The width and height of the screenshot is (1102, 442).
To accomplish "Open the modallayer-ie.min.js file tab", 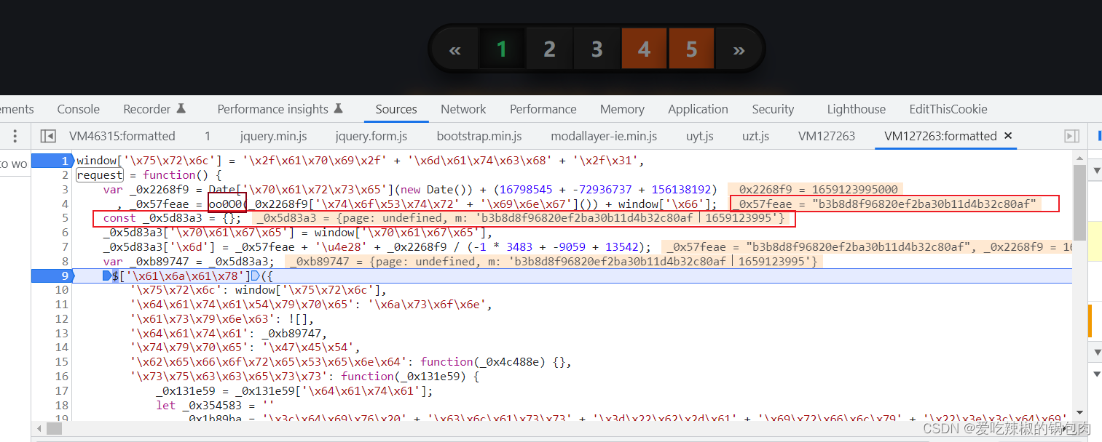I will (x=604, y=136).
